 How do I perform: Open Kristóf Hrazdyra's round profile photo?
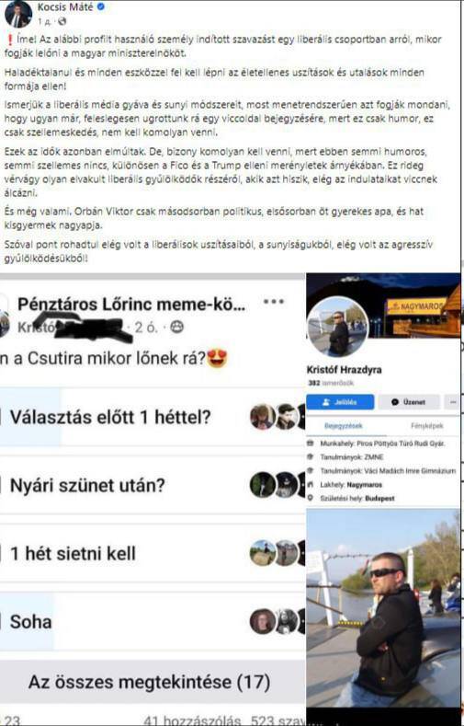pos(338,328)
